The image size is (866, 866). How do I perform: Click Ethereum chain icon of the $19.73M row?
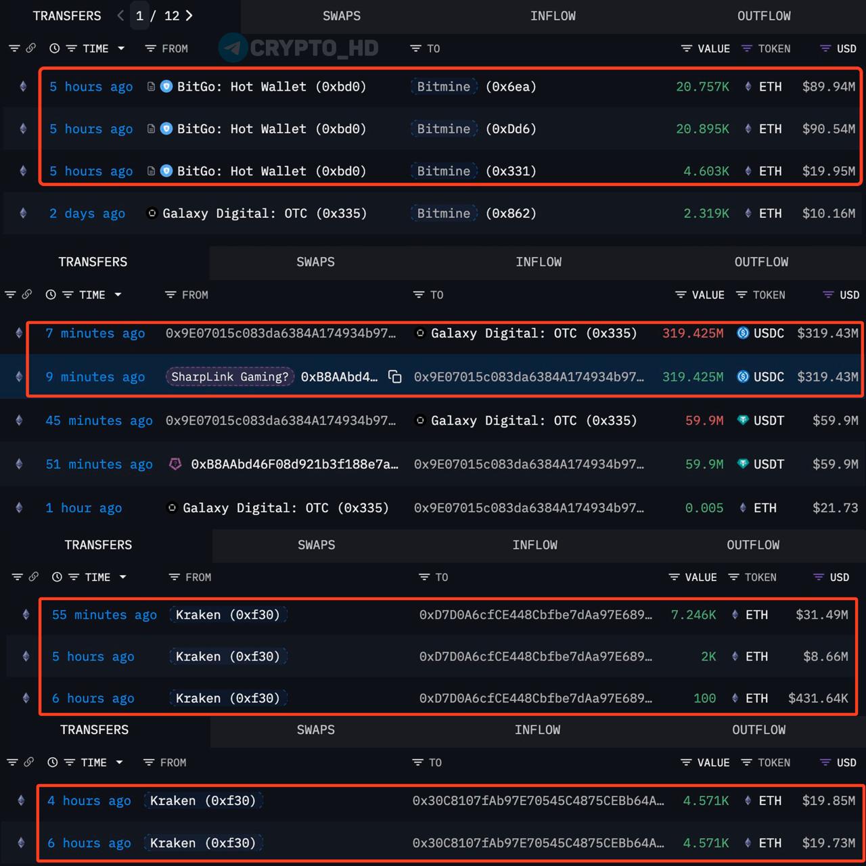(x=21, y=843)
